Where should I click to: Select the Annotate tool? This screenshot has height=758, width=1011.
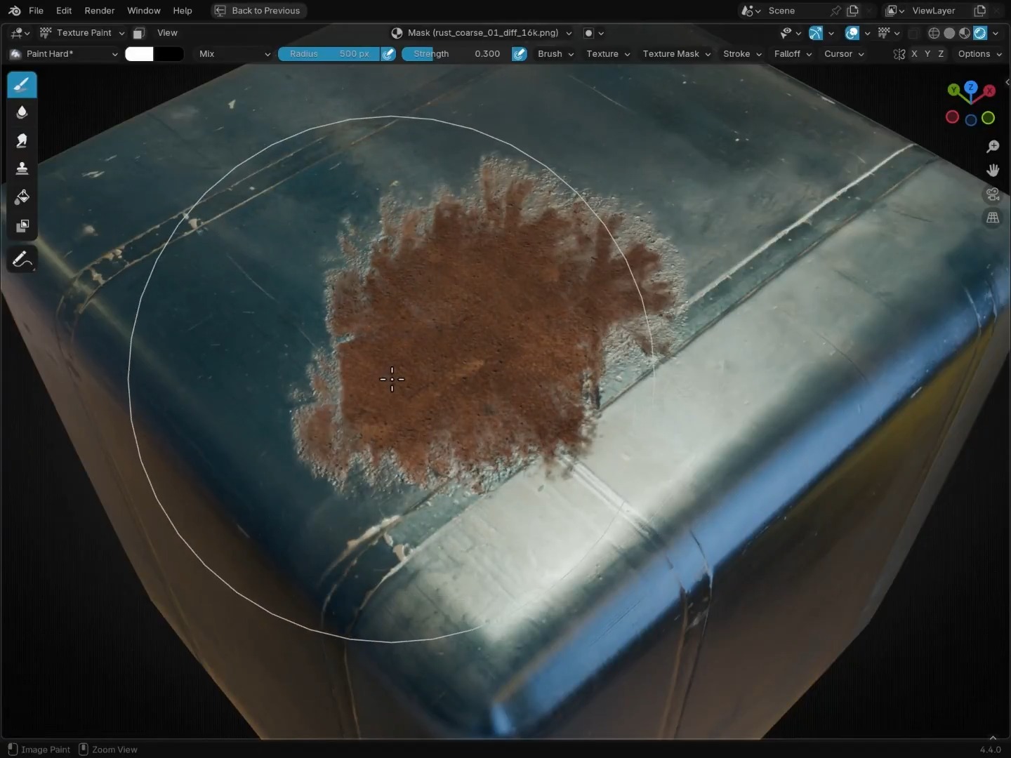[x=22, y=260]
